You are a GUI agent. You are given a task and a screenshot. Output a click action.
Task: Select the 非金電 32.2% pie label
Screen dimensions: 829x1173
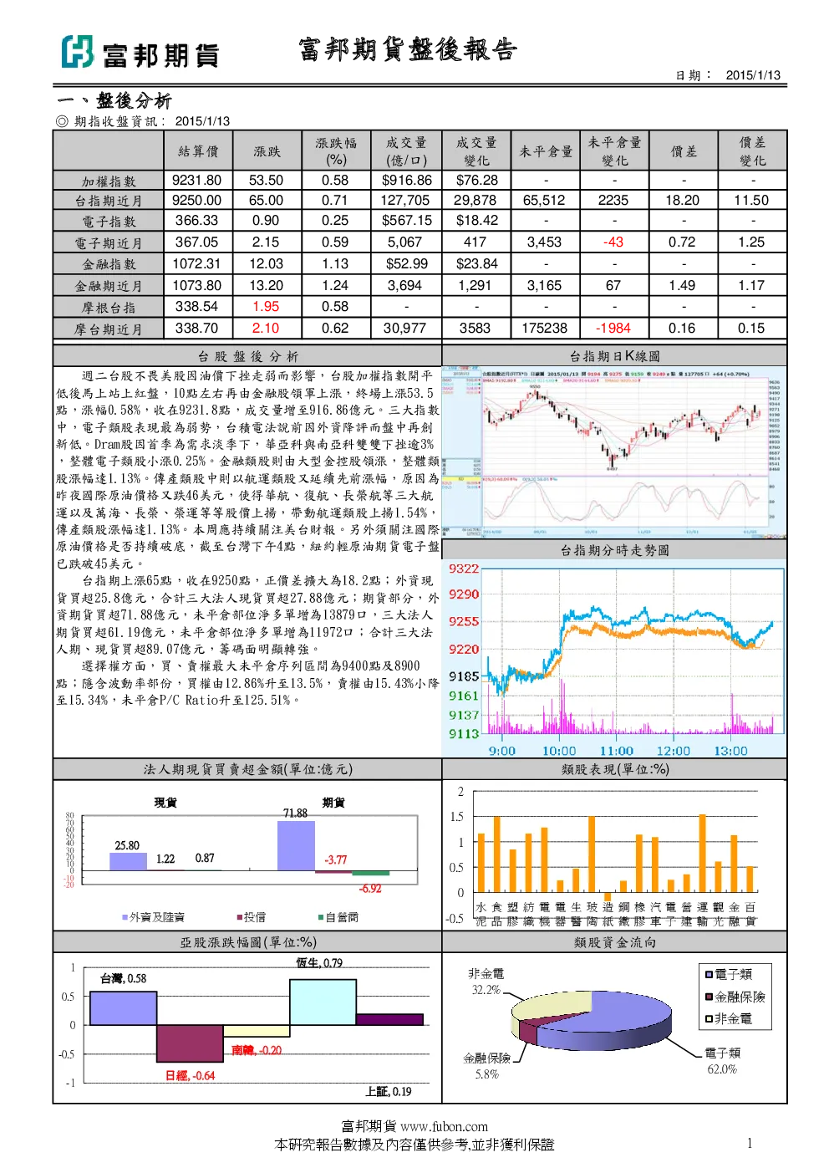click(486, 982)
